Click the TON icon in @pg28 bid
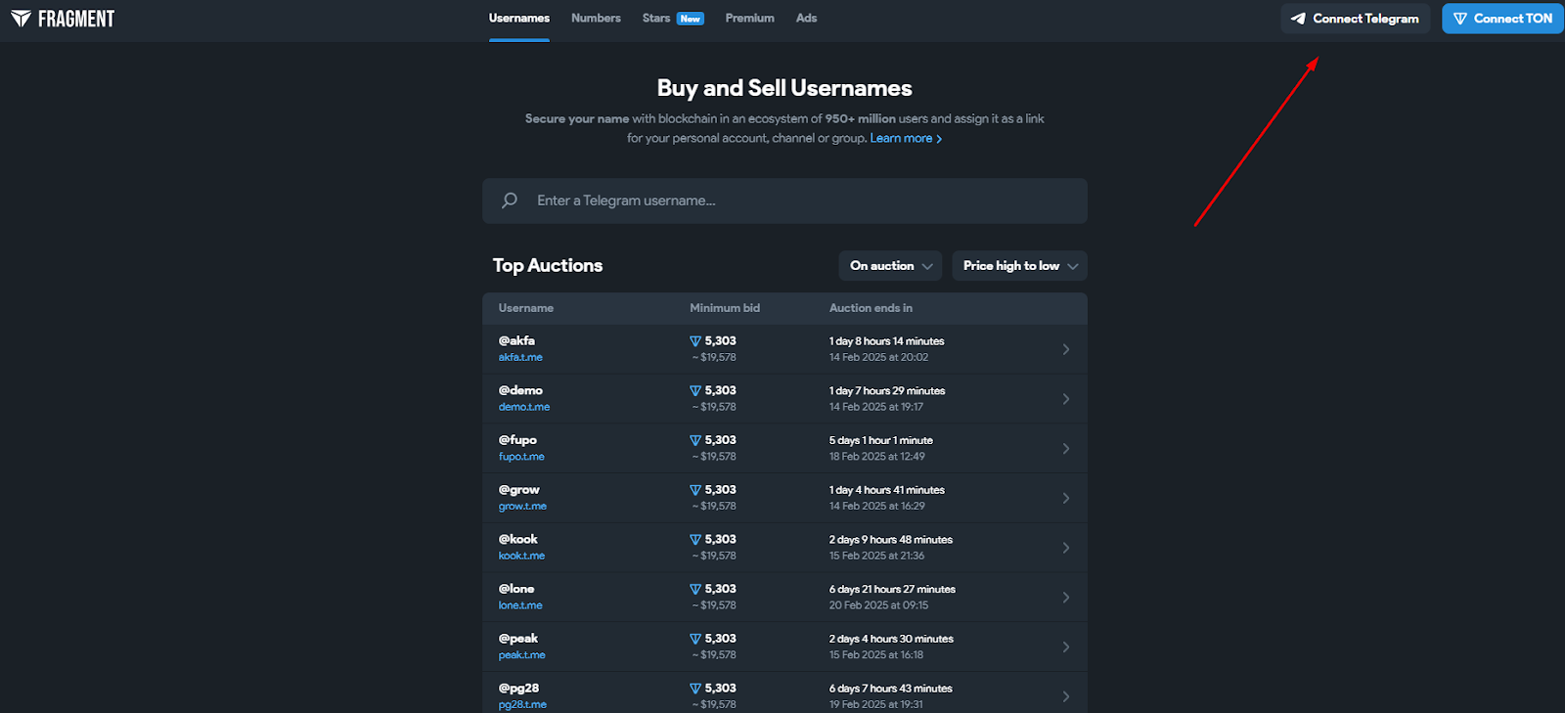The width and height of the screenshot is (1565, 713). click(x=695, y=689)
